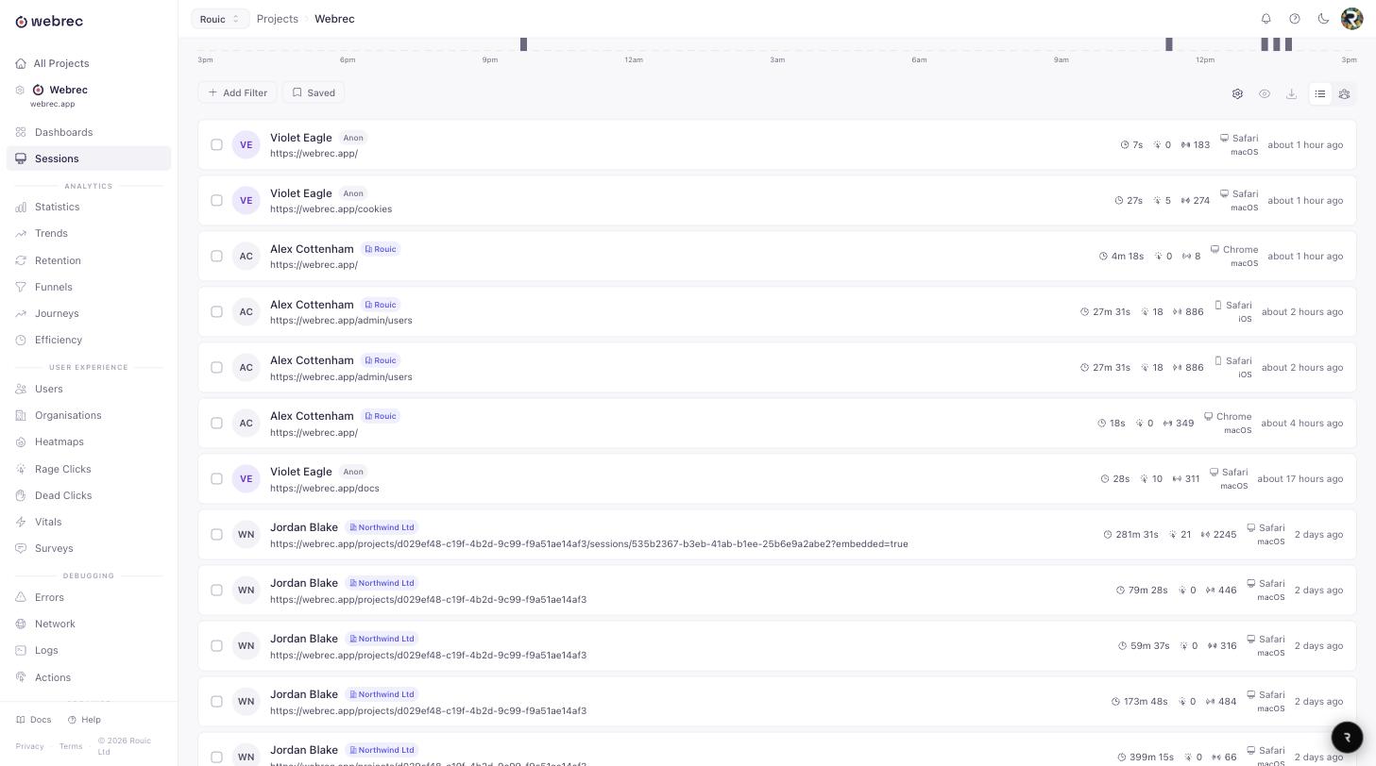The height and width of the screenshot is (766, 1376).
Task: Open the Rage Clicks icon in the sidebar
Action: (21, 469)
